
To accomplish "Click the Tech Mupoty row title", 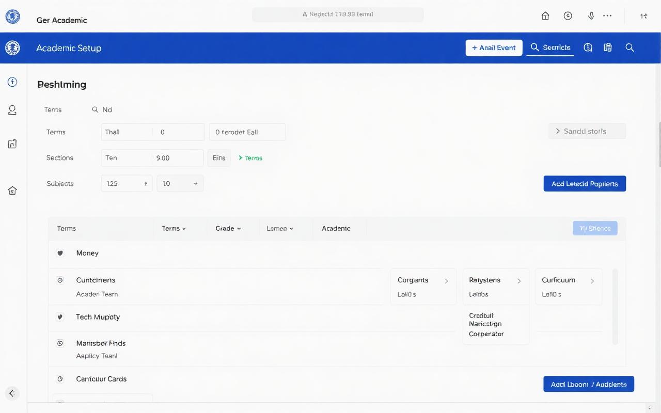I will tap(98, 317).
